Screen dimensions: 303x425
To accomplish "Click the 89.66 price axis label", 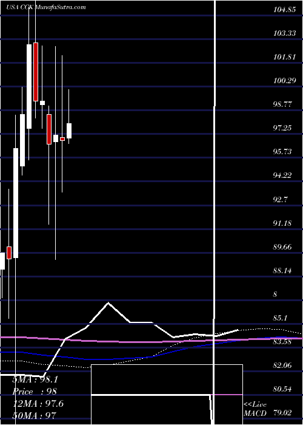I will pyautogui.click(x=283, y=247).
